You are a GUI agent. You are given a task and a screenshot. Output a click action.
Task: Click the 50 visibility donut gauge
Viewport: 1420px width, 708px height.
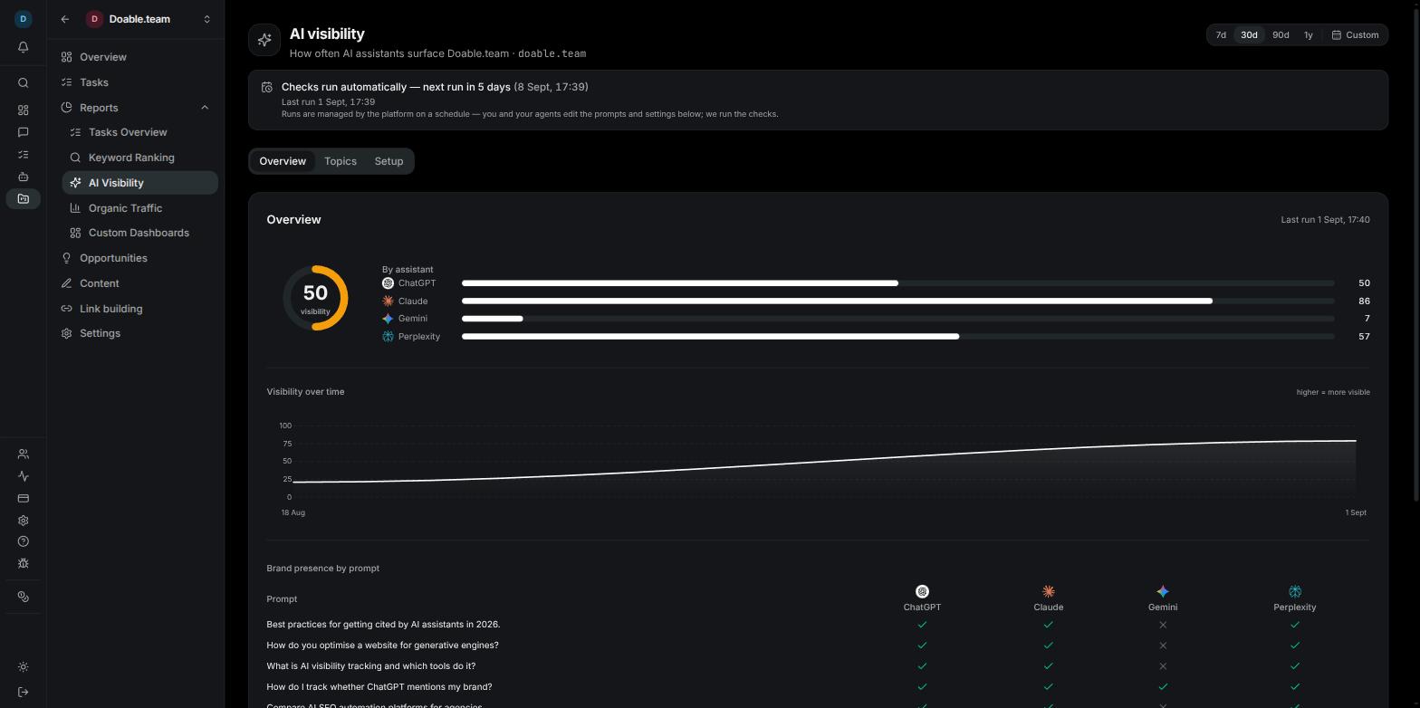tap(315, 298)
